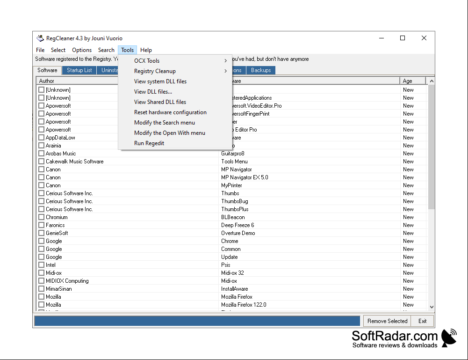Viewport: 468px width, 360px height.
Task: Click the scrollbar up arrow
Action: pyautogui.click(x=431, y=81)
